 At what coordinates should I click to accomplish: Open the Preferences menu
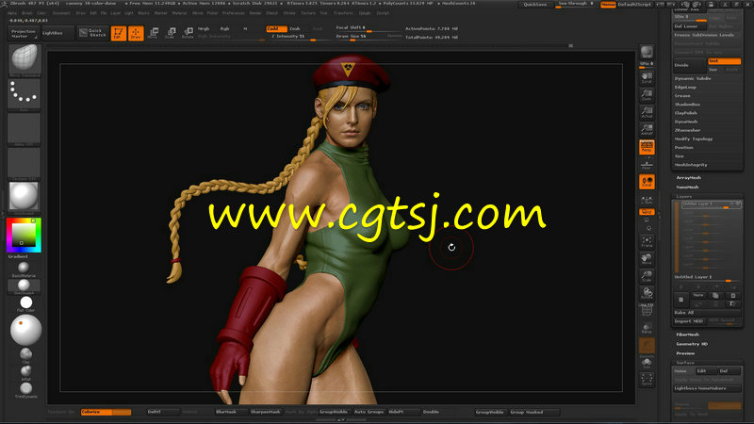click(233, 13)
